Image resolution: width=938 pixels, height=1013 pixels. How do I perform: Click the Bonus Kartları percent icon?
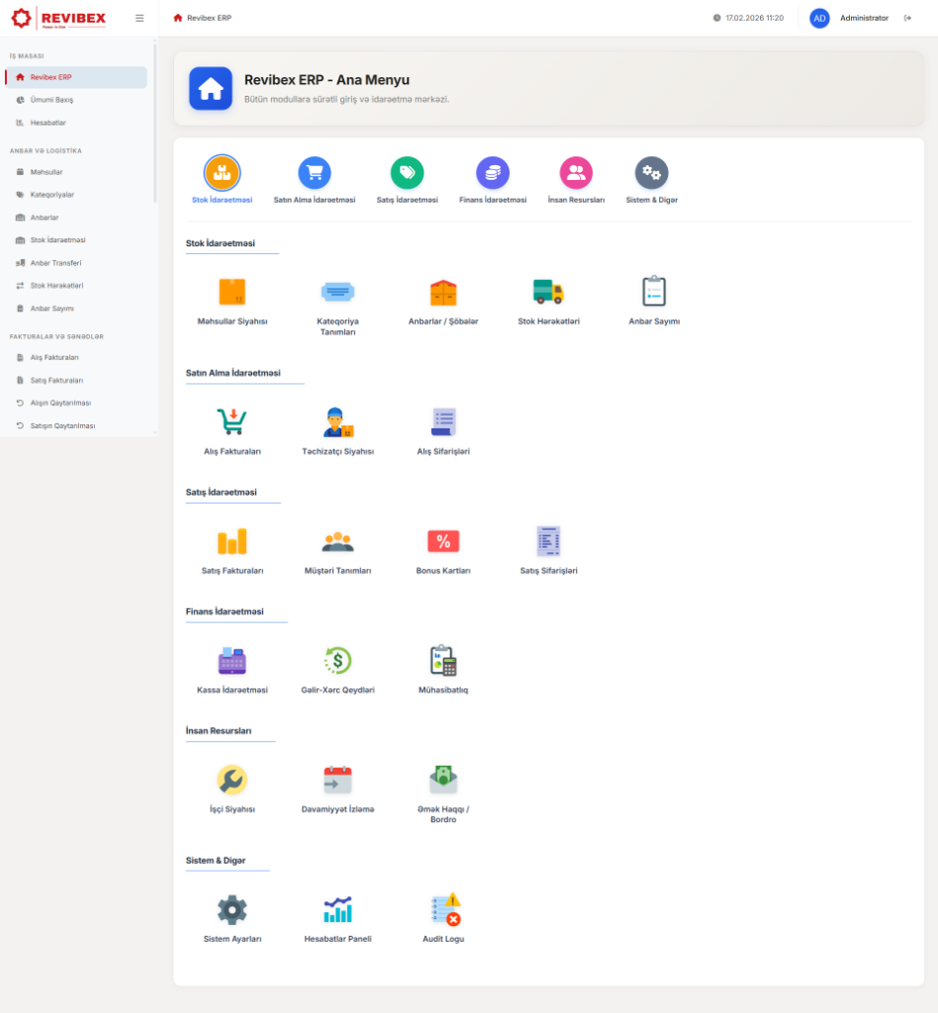click(x=442, y=541)
